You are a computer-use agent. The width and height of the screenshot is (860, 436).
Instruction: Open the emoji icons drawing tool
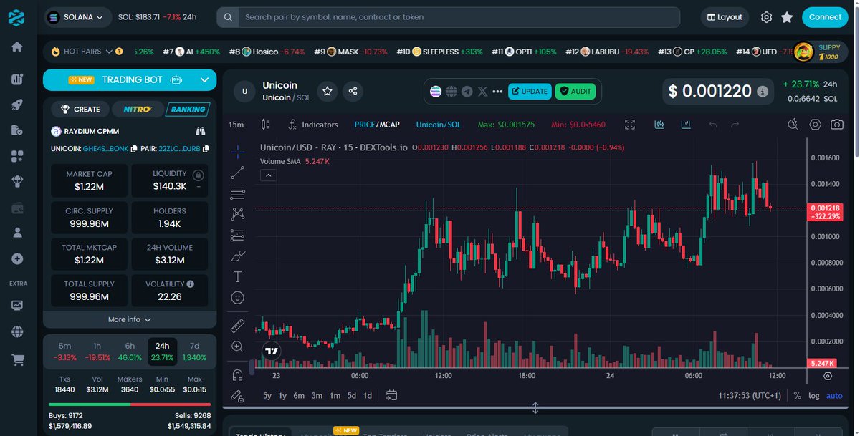(238, 297)
